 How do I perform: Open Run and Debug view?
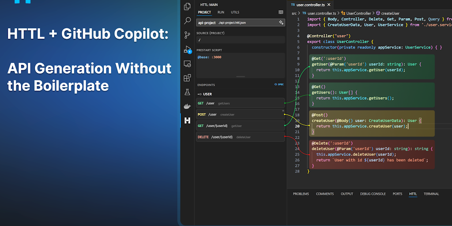187,49
